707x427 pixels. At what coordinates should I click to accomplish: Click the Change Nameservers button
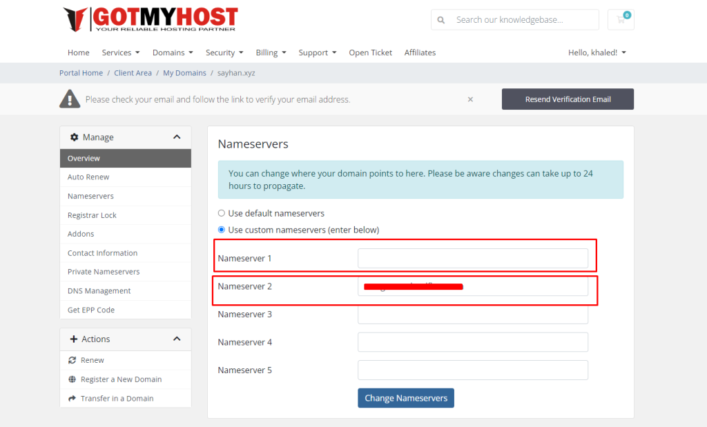click(405, 398)
